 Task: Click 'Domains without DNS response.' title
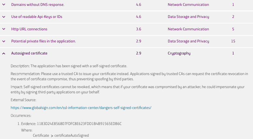click(38, 5)
